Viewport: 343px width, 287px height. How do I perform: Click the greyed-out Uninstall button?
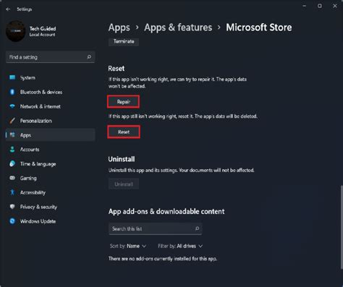pyautogui.click(x=124, y=184)
